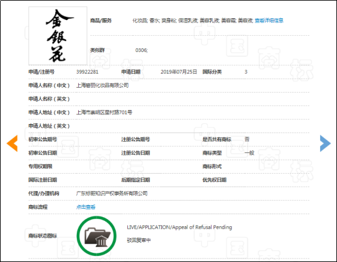337x262 pixels.
Task: Click the 是否共有商标 value 否
Action: [x=247, y=139]
